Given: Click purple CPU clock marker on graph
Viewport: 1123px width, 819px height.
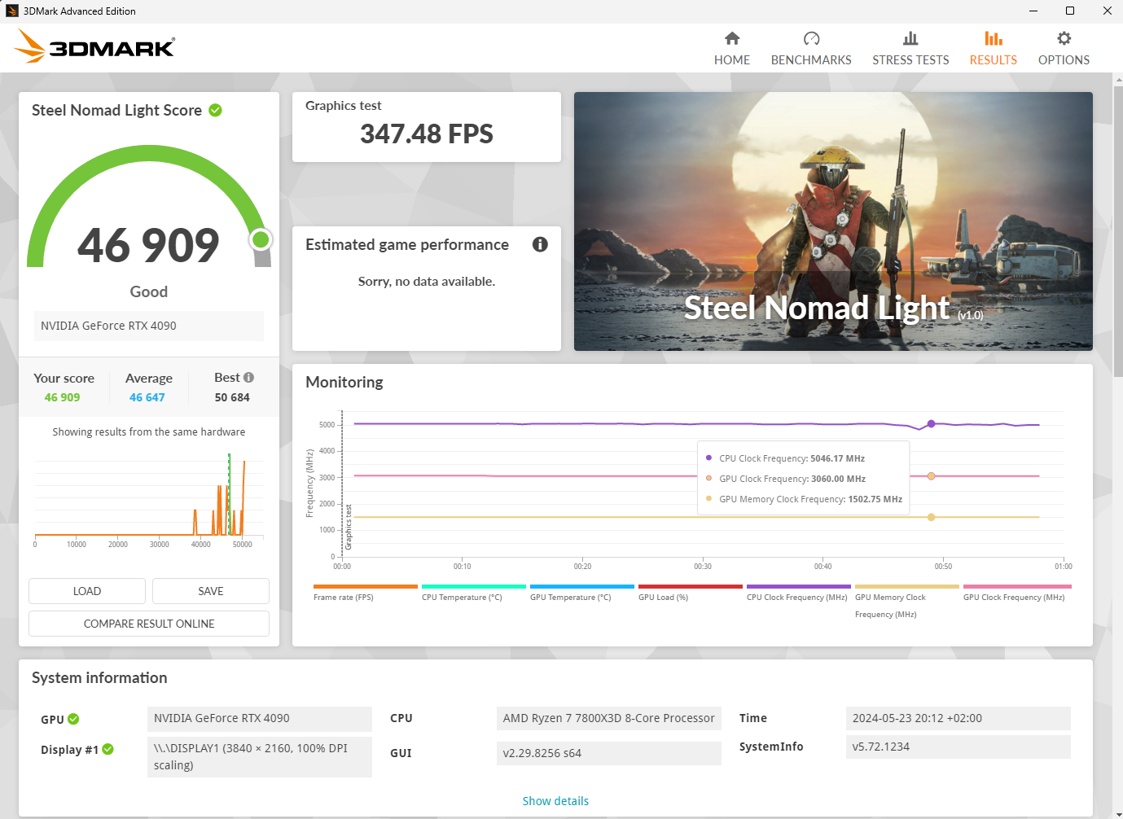Looking at the screenshot, I should (931, 424).
